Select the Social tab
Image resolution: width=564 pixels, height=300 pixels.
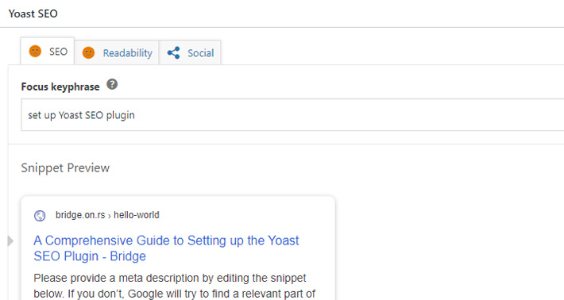[190, 53]
